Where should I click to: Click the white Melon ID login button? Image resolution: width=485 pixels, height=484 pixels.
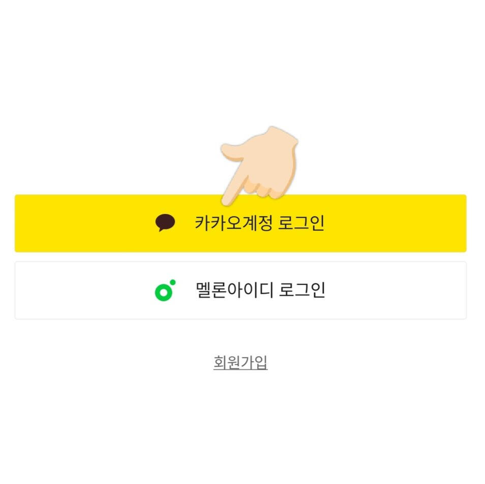pos(240,291)
